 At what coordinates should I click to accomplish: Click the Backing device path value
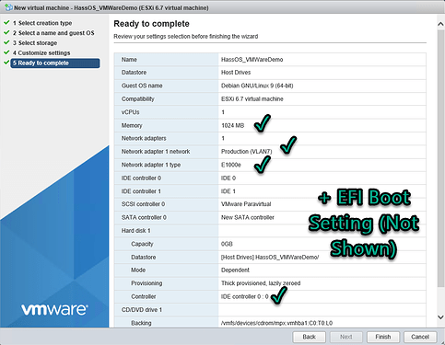[x=276, y=323]
